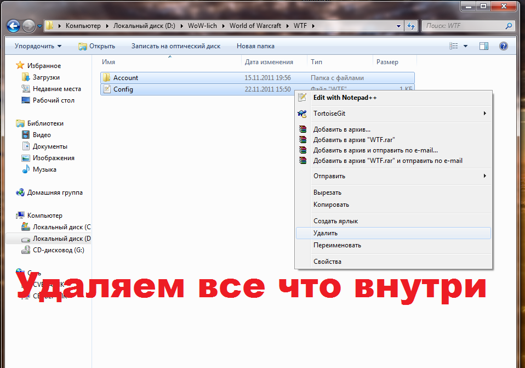The height and width of the screenshot is (368, 525).
Task: Click the 'Локальный диск (D:)' breadcrumb
Action: click(144, 26)
